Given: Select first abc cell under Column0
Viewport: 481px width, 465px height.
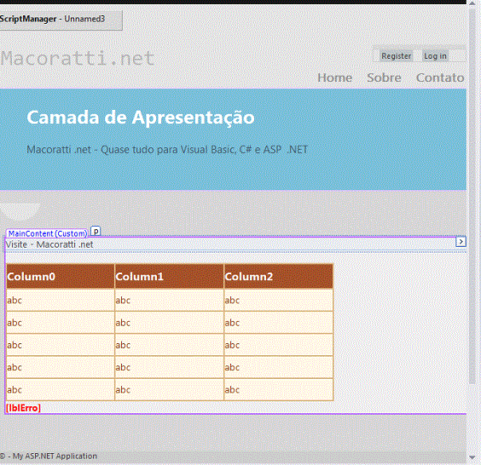Looking at the screenshot, I should (x=61, y=300).
